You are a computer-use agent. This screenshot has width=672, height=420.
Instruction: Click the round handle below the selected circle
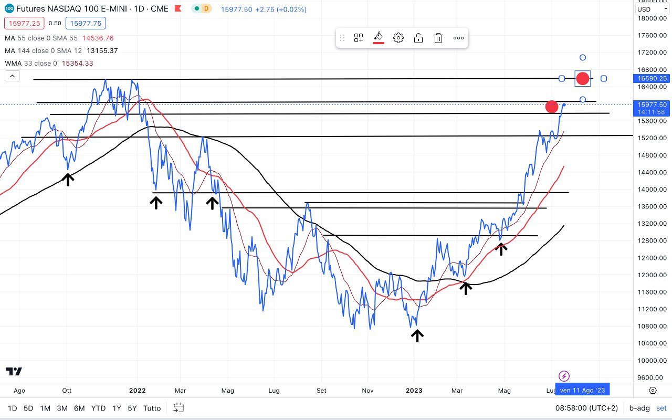pyautogui.click(x=583, y=100)
